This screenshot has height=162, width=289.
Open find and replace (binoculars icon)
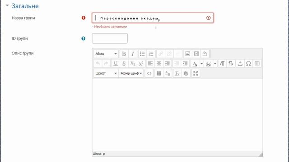click(x=159, y=73)
